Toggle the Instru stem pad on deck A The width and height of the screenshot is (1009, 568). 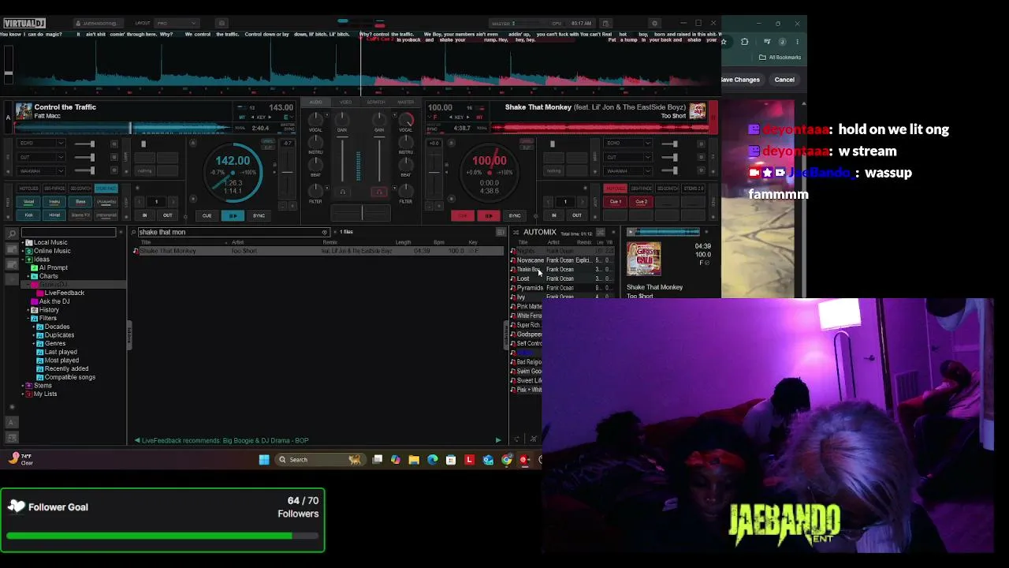pyautogui.click(x=54, y=202)
